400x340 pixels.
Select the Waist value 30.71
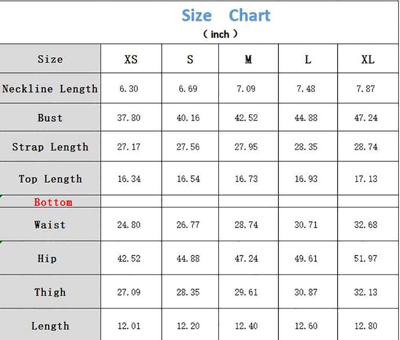306,225
